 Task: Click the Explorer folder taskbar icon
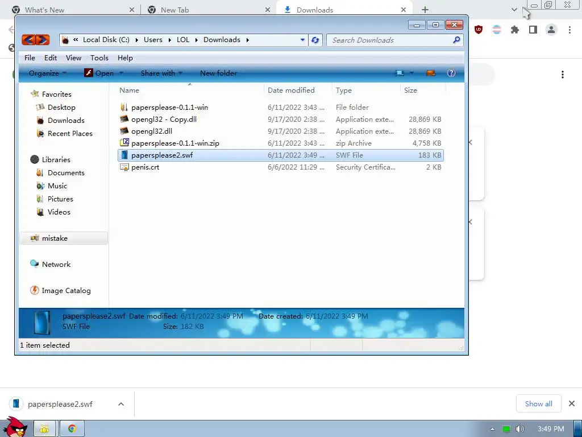point(44,429)
